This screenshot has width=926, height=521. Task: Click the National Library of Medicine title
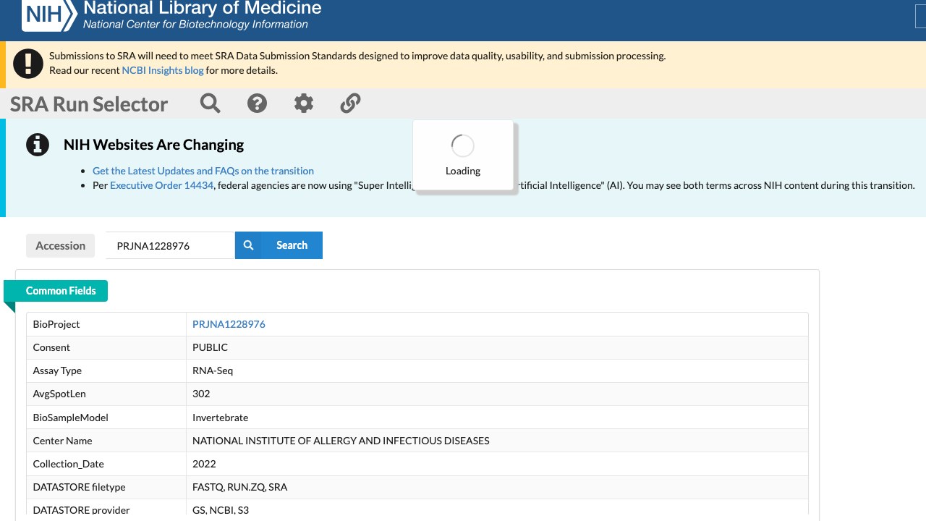[x=203, y=9]
